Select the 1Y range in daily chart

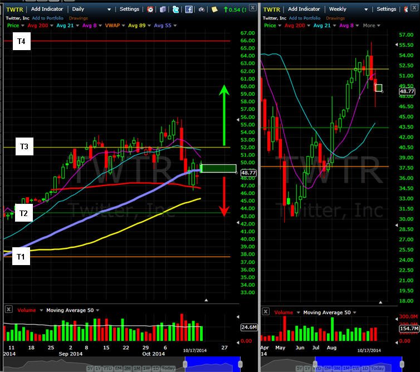click(x=98, y=369)
